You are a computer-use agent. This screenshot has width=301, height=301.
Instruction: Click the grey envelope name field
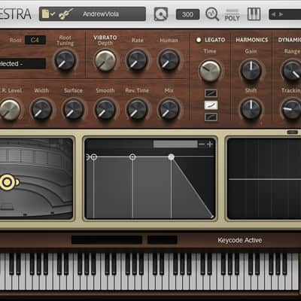[x=175, y=144]
